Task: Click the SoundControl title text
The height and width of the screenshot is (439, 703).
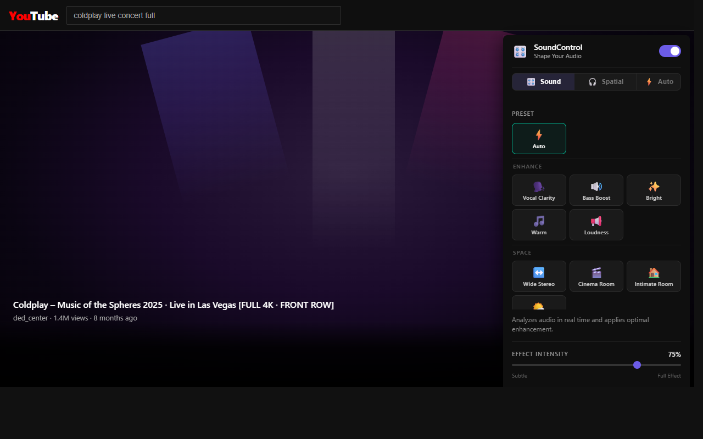Action: pyautogui.click(x=558, y=47)
